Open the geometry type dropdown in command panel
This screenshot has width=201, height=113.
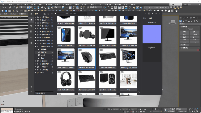[190, 24]
